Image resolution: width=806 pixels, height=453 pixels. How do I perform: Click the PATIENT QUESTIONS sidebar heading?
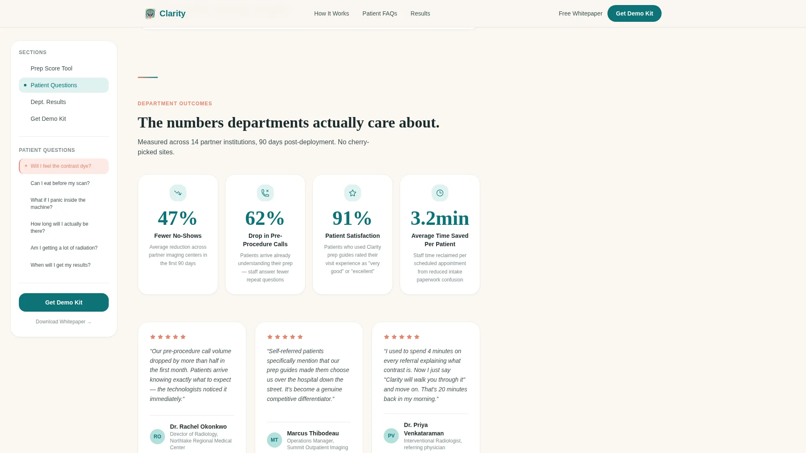[x=47, y=150]
